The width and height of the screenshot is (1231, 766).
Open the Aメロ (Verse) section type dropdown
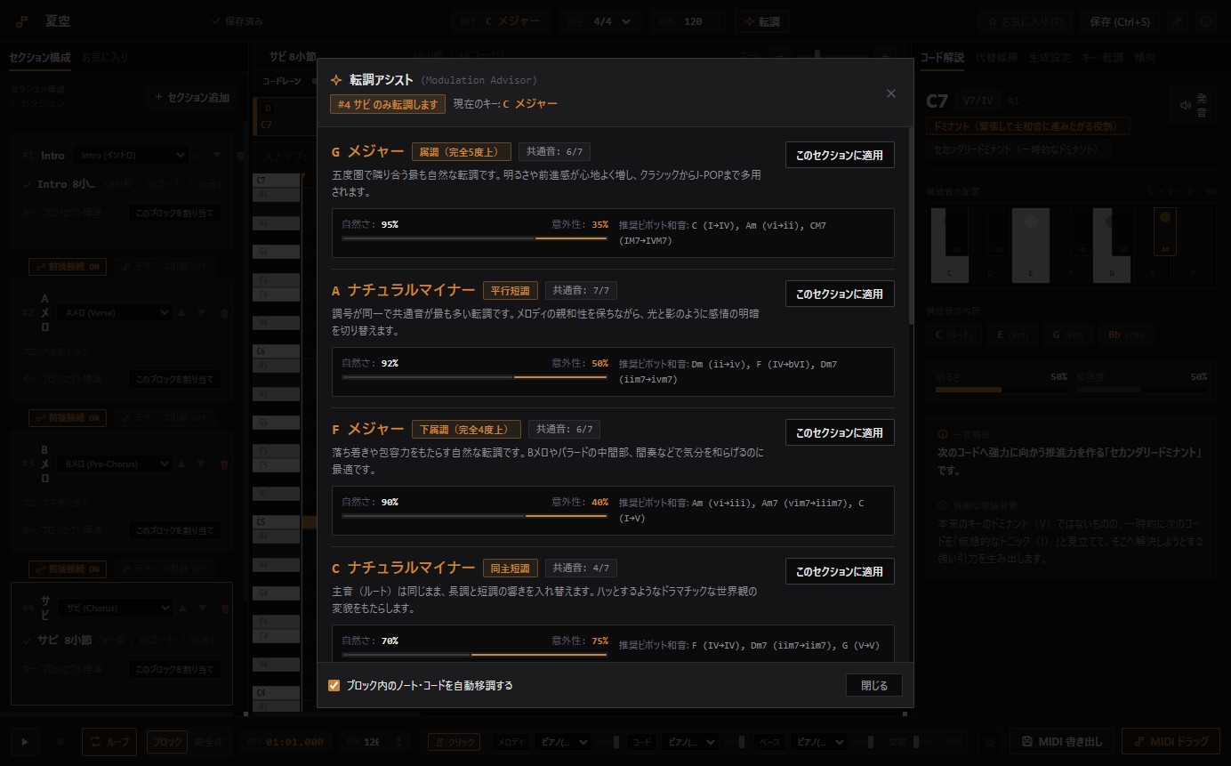113,313
